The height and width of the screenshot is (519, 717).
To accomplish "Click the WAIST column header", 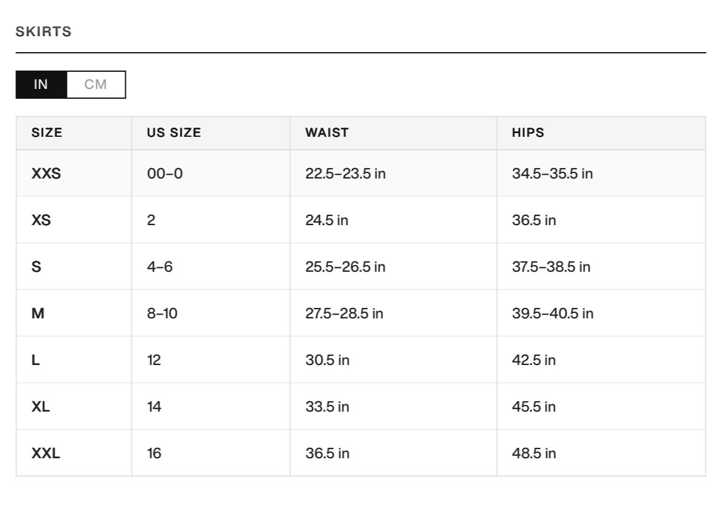I will (x=327, y=133).
